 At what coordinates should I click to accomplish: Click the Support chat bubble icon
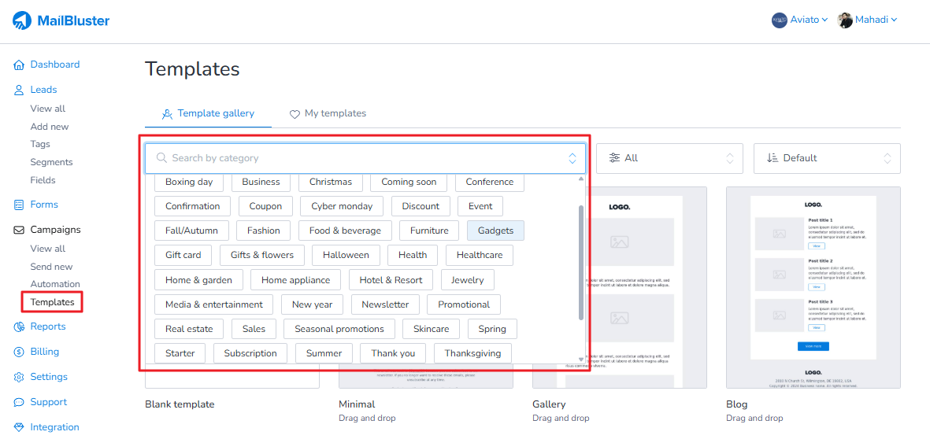20,403
